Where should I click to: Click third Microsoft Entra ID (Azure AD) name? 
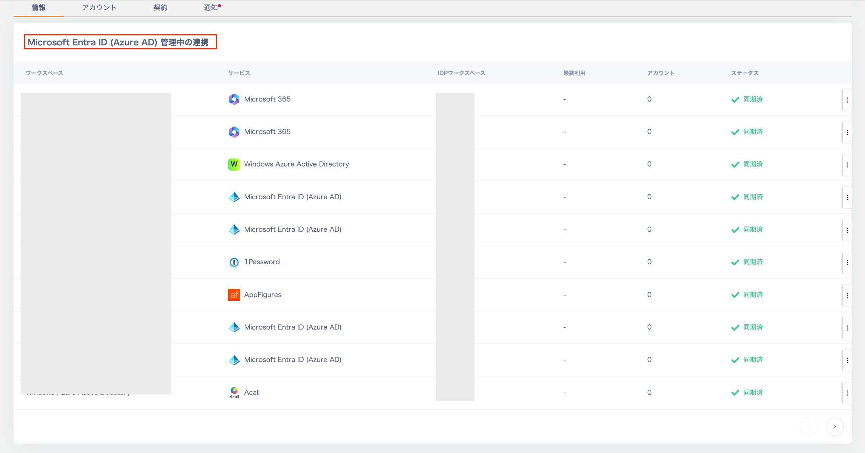[x=293, y=327]
